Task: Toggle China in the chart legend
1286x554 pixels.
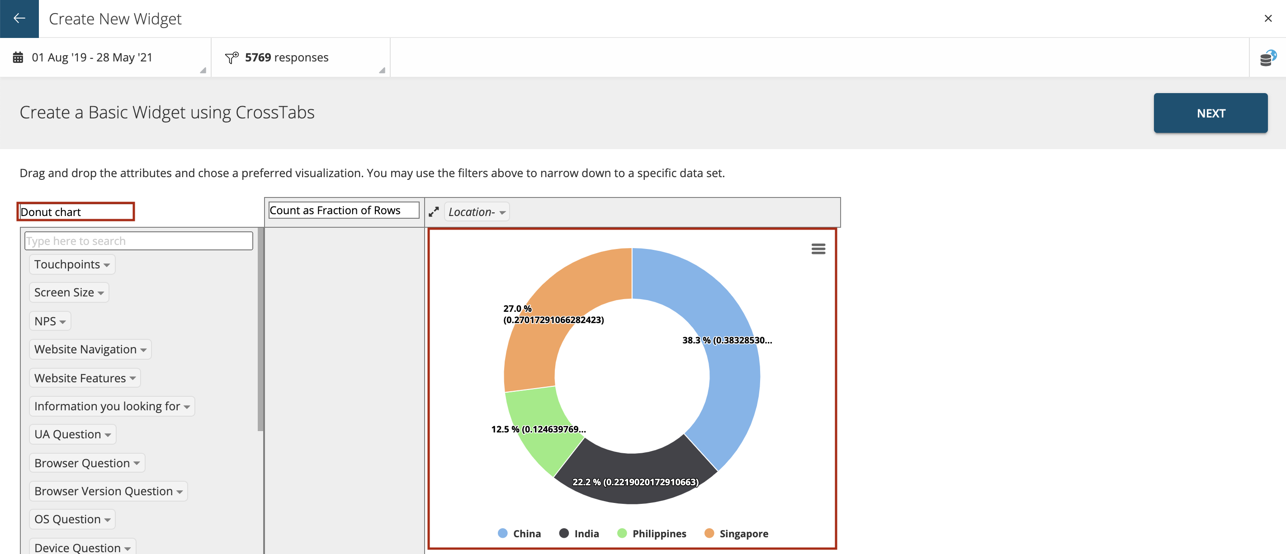Action: 519,534
